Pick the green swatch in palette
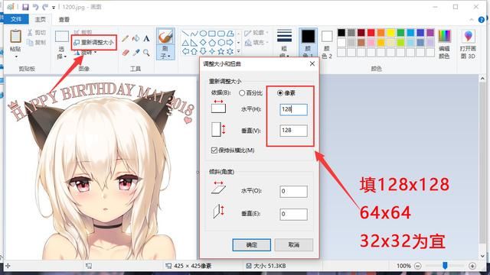The width and height of the screenshot is (490, 275). 400,32
